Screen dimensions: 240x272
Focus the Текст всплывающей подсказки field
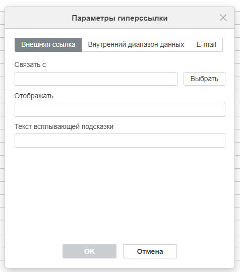(120, 141)
